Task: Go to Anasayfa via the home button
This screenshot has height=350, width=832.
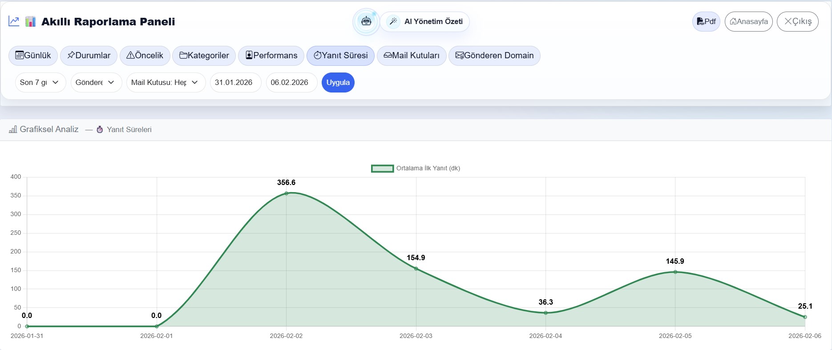Action: (x=748, y=21)
